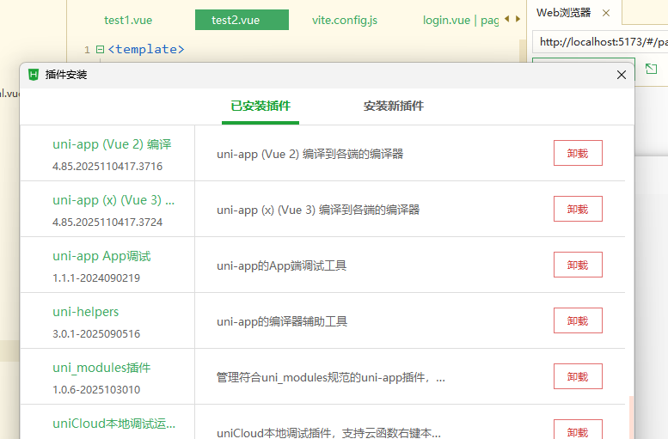The image size is (668, 439).
Task: Open uni-helpers plugin link
Action: point(86,312)
